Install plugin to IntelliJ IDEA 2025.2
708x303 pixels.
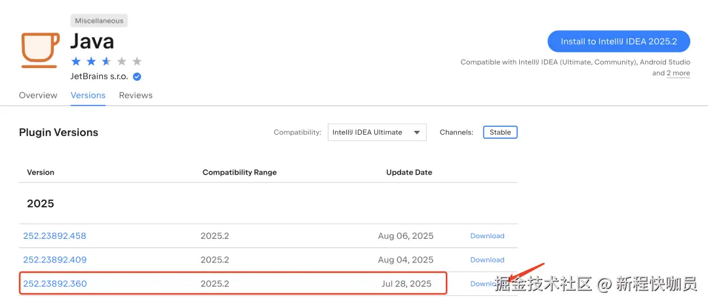[x=618, y=41]
